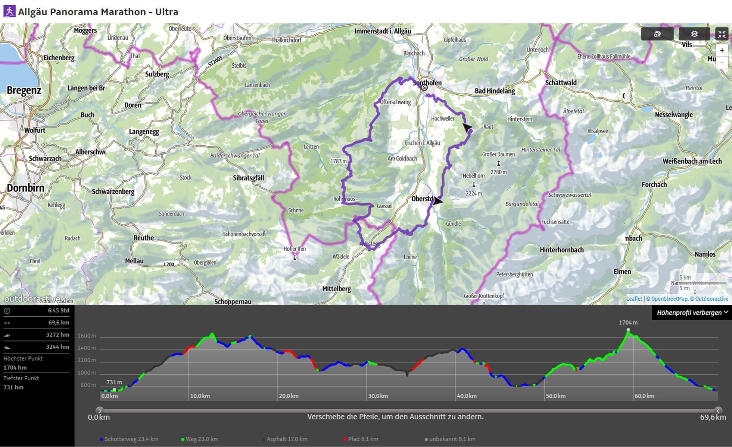Click the trail running activity icon
This screenshot has height=447, width=732.
point(9,12)
